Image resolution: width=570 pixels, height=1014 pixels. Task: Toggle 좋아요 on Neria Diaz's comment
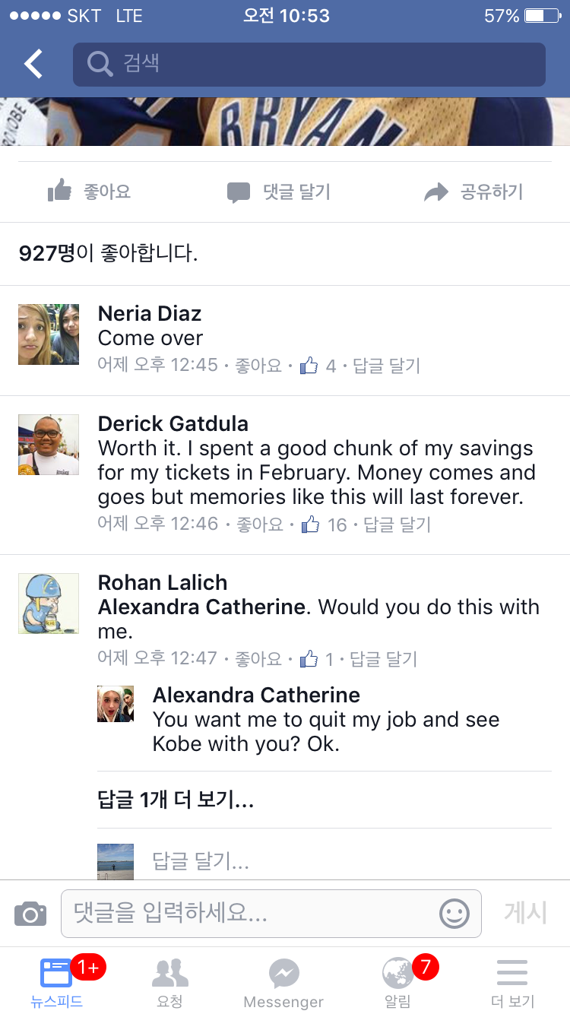[258, 366]
